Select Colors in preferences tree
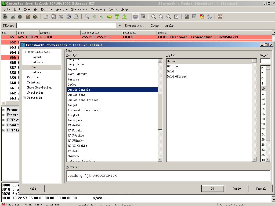The width and height of the screenshot is (275, 206). point(36,72)
